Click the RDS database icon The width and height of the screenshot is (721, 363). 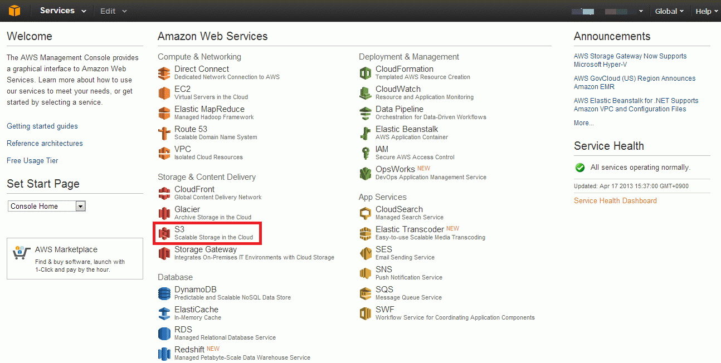[164, 333]
